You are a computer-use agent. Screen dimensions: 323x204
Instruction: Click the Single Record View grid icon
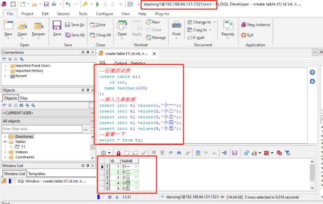[x=198, y=153]
